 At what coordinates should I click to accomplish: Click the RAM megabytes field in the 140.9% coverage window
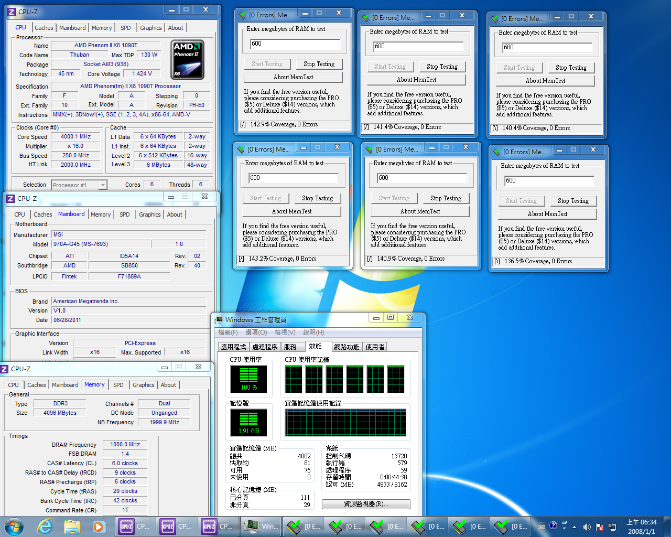pyautogui.click(x=421, y=178)
